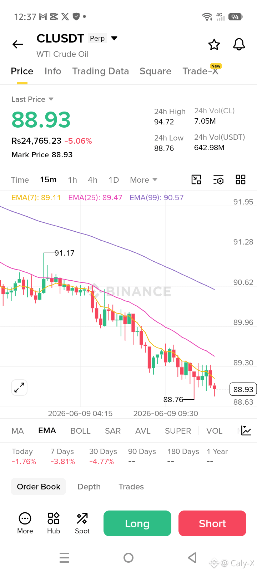Tap the 7 Days -3.81% performance
Image resolution: width=257 pixels, height=572 pixels.
pos(63,457)
